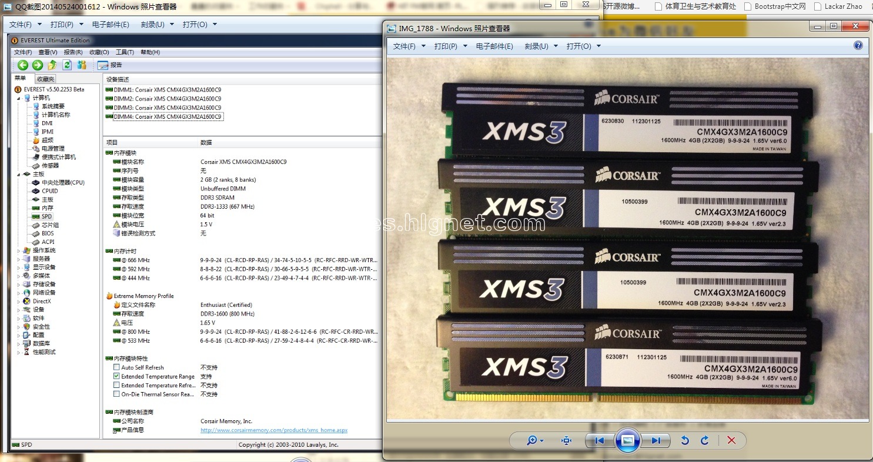Open the 体育卫生与艺术教育处 bookmark
873x462 pixels.
tap(695, 6)
